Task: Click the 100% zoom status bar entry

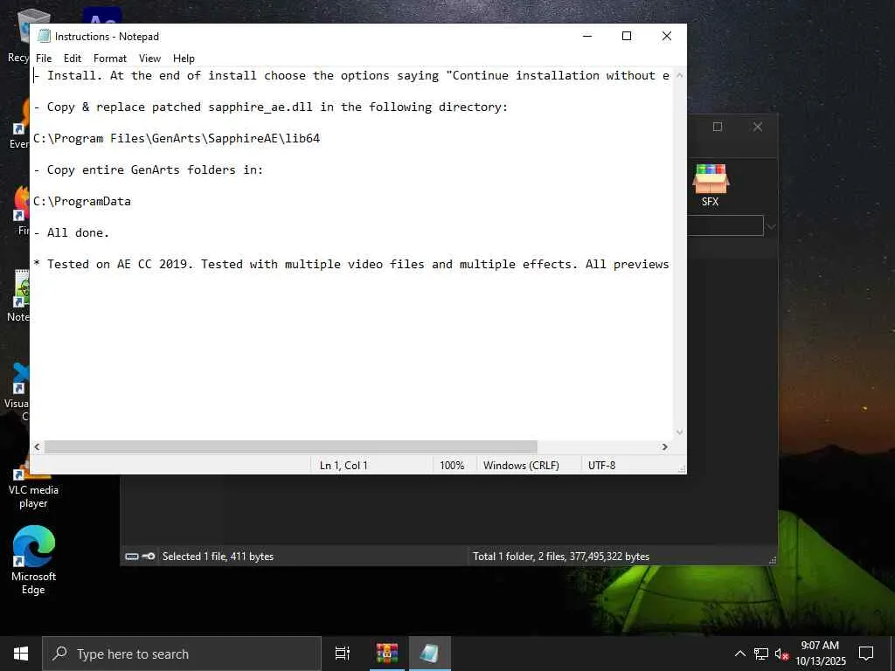Action: tap(452, 466)
